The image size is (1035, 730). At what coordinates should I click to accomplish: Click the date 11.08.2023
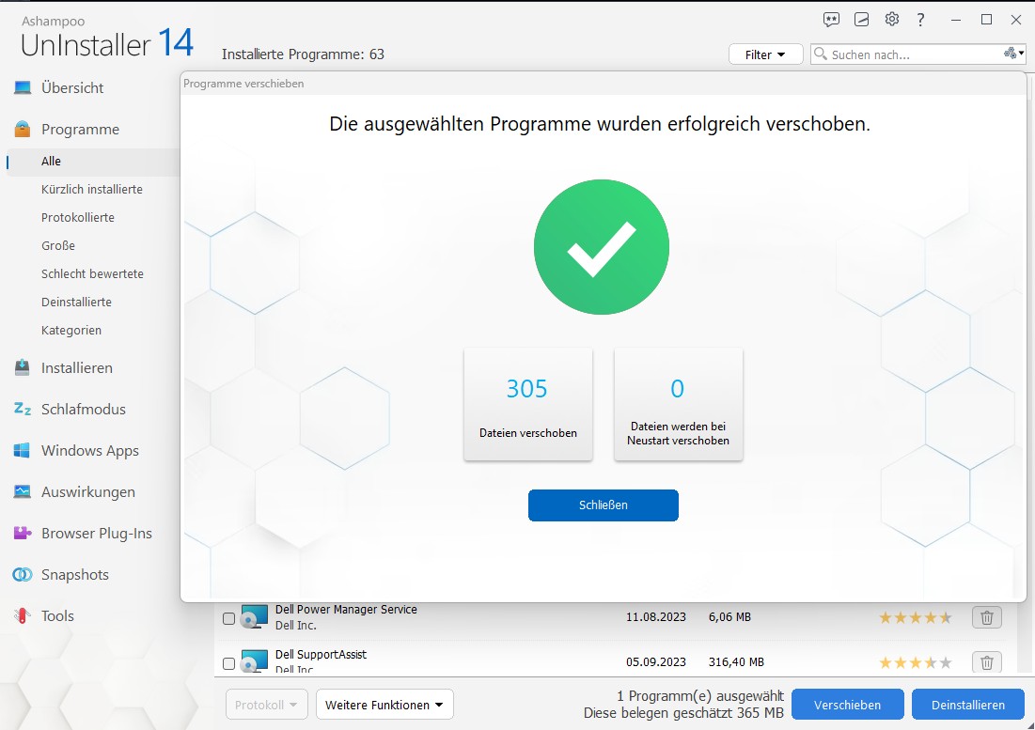click(656, 617)
